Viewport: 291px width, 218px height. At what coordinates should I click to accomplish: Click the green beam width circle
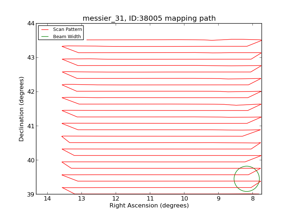[x=247, y=179]
